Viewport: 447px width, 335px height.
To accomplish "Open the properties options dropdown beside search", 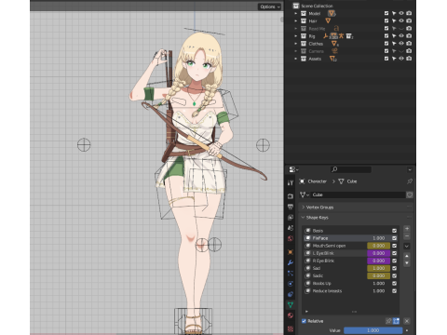I will [x=410, y=169].
